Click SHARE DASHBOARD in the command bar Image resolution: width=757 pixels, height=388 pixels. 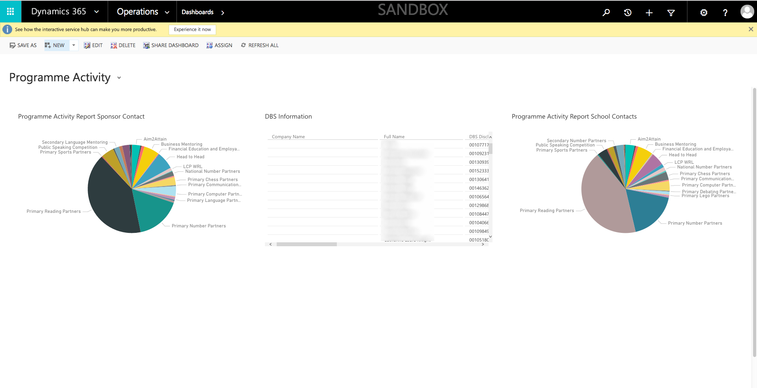pos(171,45)
